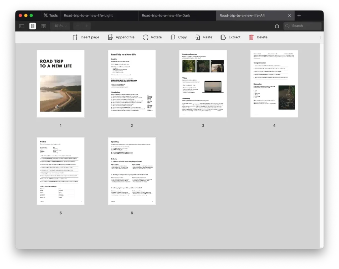Click the zoom out minus button
The image size is (339, 269).
point(77,26)
